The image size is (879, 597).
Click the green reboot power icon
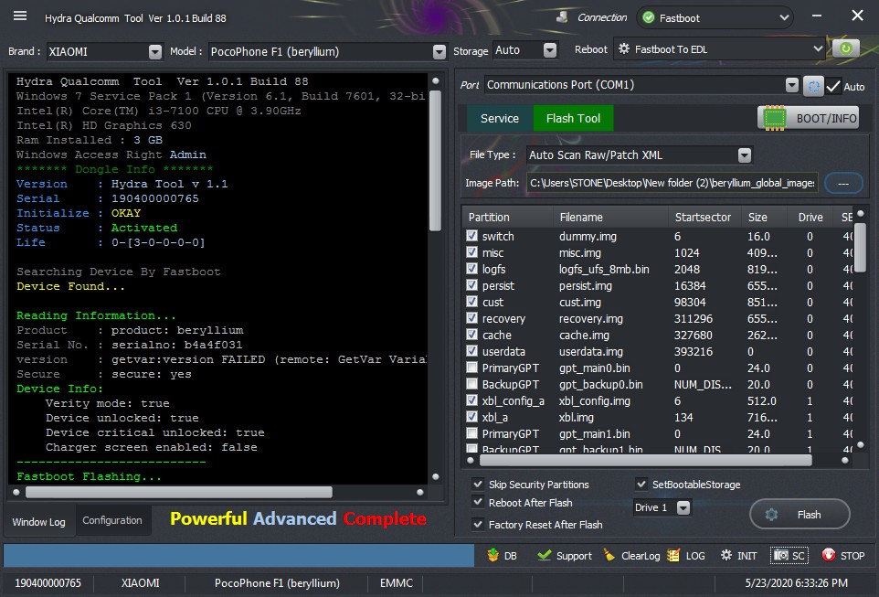point(845,48)
